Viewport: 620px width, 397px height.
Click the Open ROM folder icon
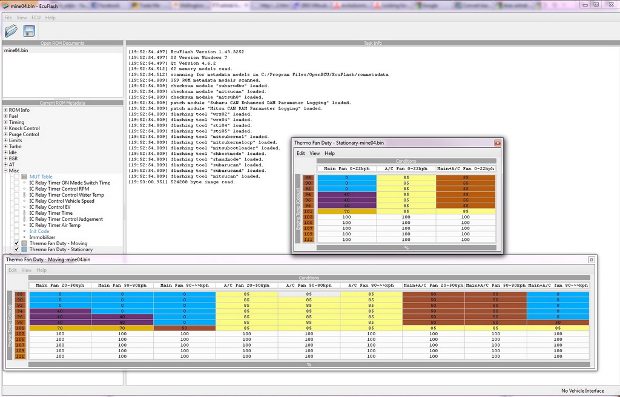(x=10, y=30)
